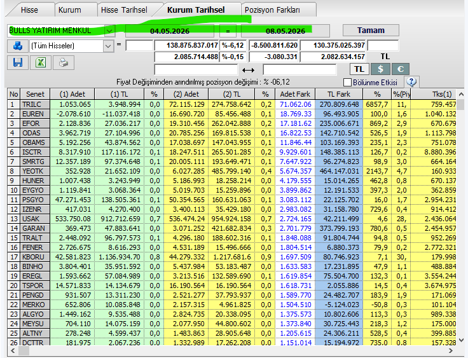
Task: Click total value 130.375.025.397
Action: pyautogui.click(x=333, y=45)
